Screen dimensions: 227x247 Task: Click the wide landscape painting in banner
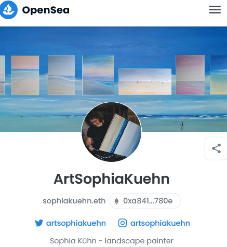145,81
